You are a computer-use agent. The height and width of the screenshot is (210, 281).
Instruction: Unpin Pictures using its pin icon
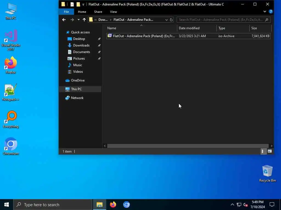99,59
